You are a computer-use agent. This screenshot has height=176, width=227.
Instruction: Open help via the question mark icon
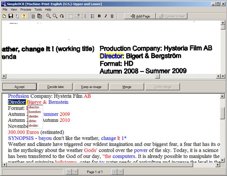[x=24, y=16]
